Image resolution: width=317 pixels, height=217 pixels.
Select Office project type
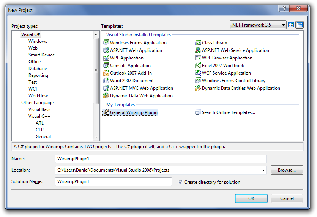coord(35,62)
